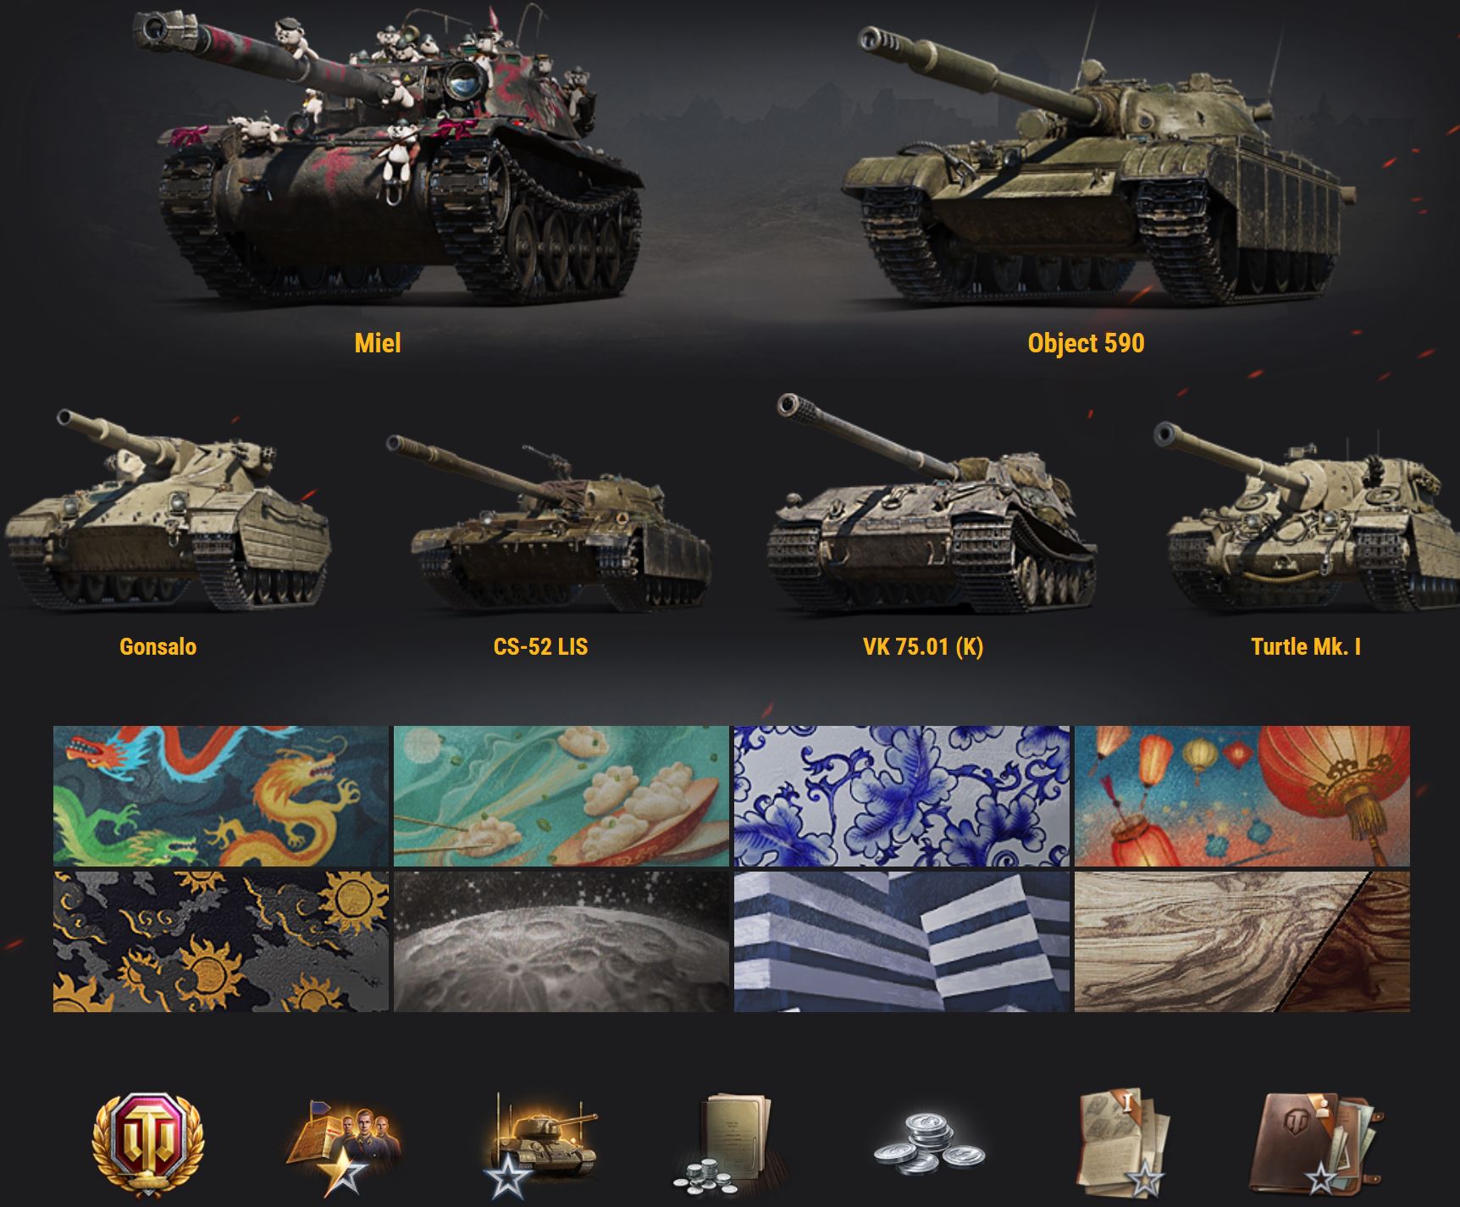Choose the colorful dragons camouflage style
Viewport: 1460px width, 1207px height.
[x=221, y=796]
